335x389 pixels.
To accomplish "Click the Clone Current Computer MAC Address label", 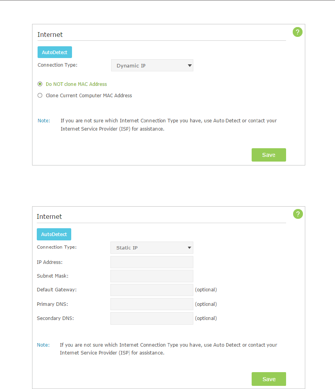I will pos(89,96).
